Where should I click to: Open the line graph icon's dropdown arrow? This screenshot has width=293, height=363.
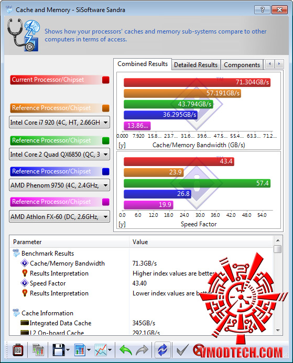click(x=110, y=350)
